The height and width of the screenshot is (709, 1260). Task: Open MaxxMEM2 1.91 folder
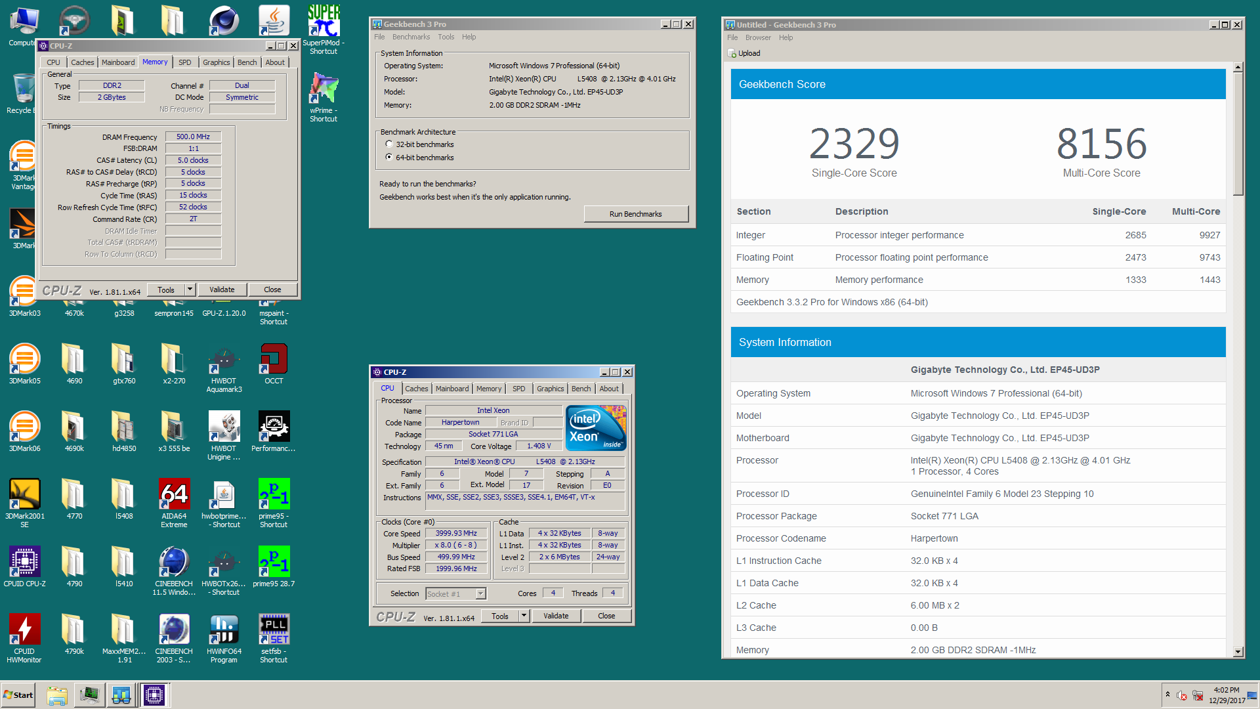click(x=124, y=630)
